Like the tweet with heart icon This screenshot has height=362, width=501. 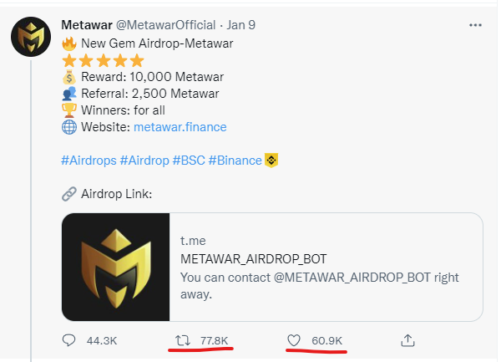click(294, 340)
